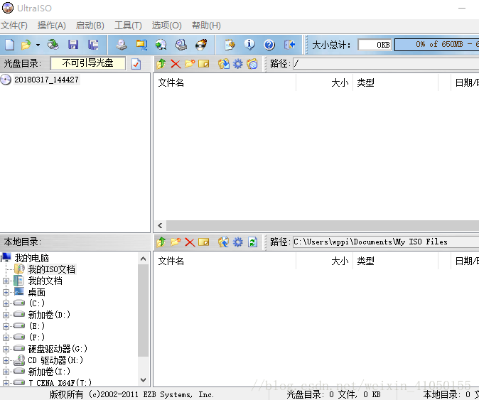479x400 pixels.
Task: Click the Compress ISO disc-on-drive icon
Action: tap(181, 45)
